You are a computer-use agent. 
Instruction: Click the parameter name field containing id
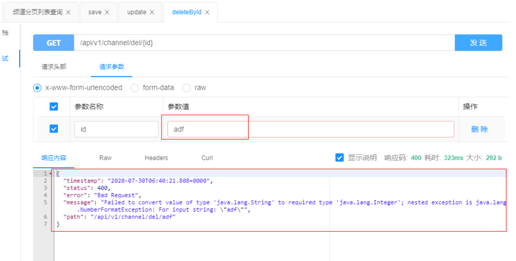116,129
